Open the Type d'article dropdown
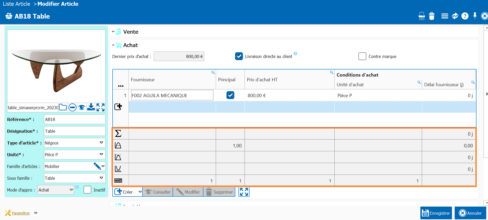The height and width of the screenshot is (220, 488). [x=101, y=143]
